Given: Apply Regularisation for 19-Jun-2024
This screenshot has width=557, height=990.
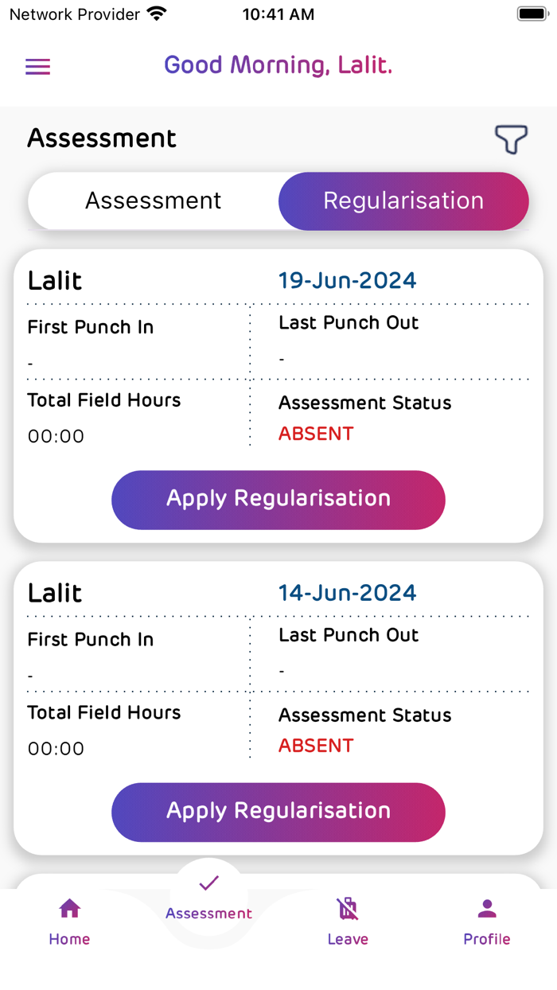Looking at the screenshot, I should pyautogui.click(x=278, y=499).
